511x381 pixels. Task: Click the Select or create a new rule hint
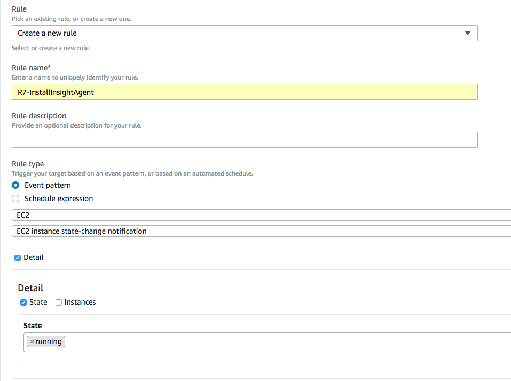tap(50, 48)
